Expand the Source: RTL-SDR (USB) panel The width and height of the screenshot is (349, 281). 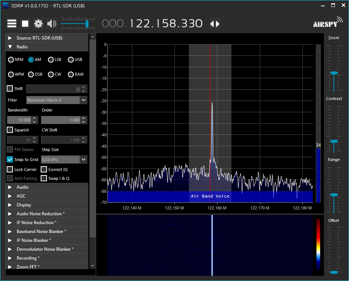point(47,38)
